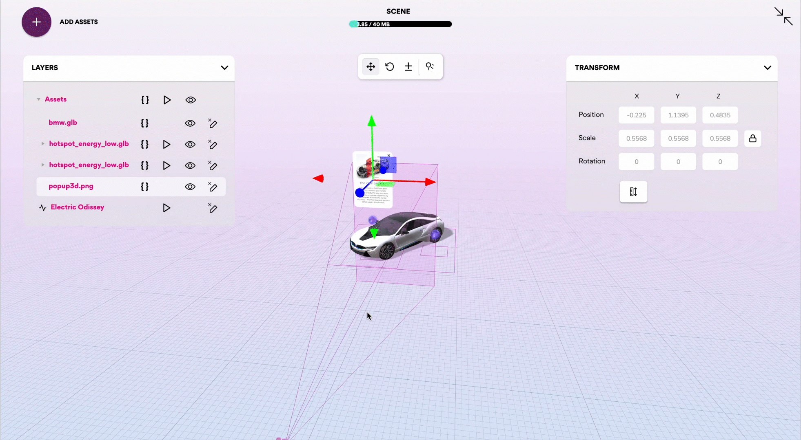Click the Position Z input field

tap(720, 115)
